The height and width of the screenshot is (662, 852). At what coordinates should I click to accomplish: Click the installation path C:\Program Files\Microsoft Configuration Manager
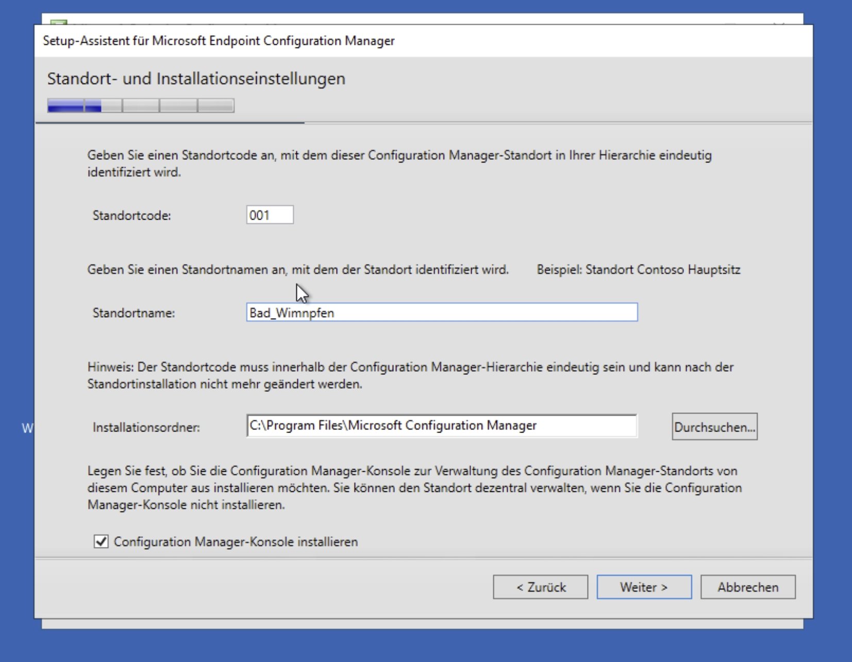coord(393,426)
